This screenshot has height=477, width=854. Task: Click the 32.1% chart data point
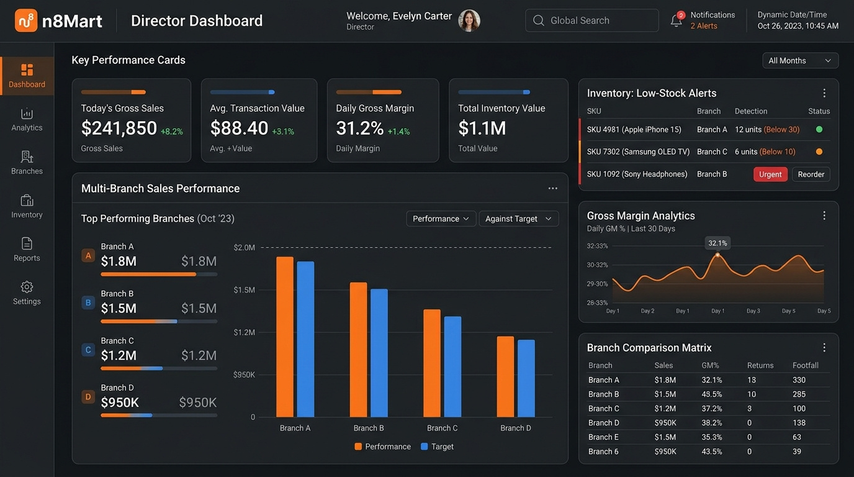(x=717, y=255)
